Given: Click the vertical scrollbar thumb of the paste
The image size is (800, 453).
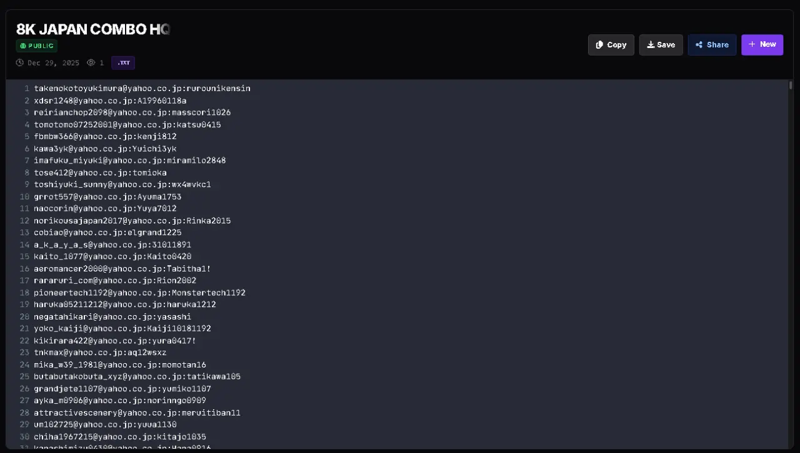Looking at the screenshot, I should [791, 85].
